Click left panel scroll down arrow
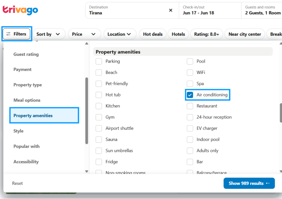Screen dimensions: 282x199 coord(87,171)
